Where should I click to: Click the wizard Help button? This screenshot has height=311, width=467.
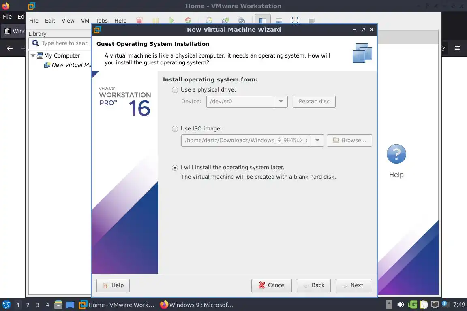[113, 285]
